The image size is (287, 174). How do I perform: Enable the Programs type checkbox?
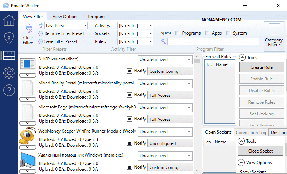[178, 33]
